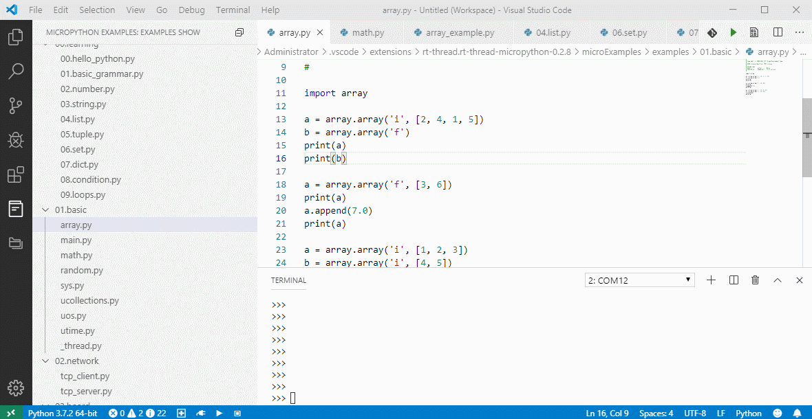Open the Source Control activity bar icon
Image resolution: width=812 pixels, height=419 pixels.
point(16,105)
